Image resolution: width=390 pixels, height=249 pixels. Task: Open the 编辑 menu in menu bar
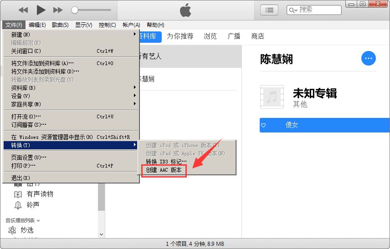click(x=37, y=25)
